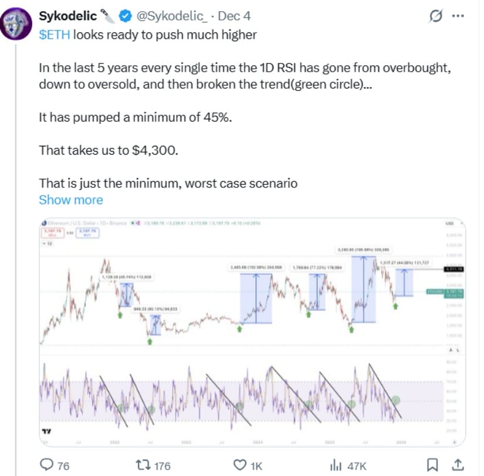Expand the post with Show more
Viewport: 484px width, 476px height.
point(70,200)
